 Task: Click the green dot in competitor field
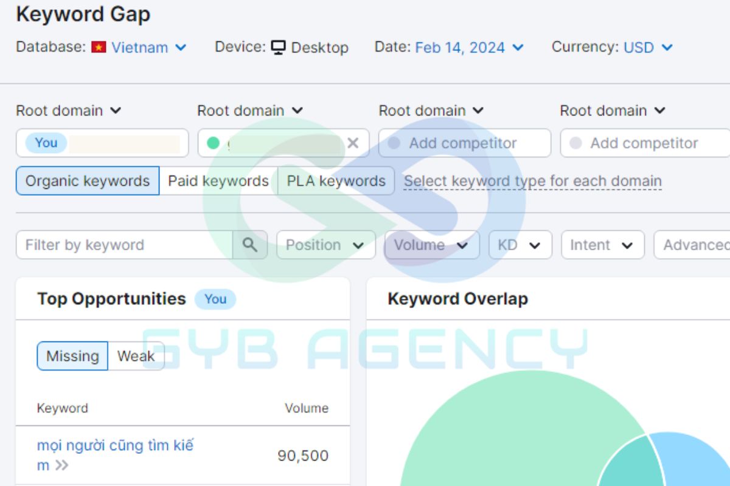[213, 143]
